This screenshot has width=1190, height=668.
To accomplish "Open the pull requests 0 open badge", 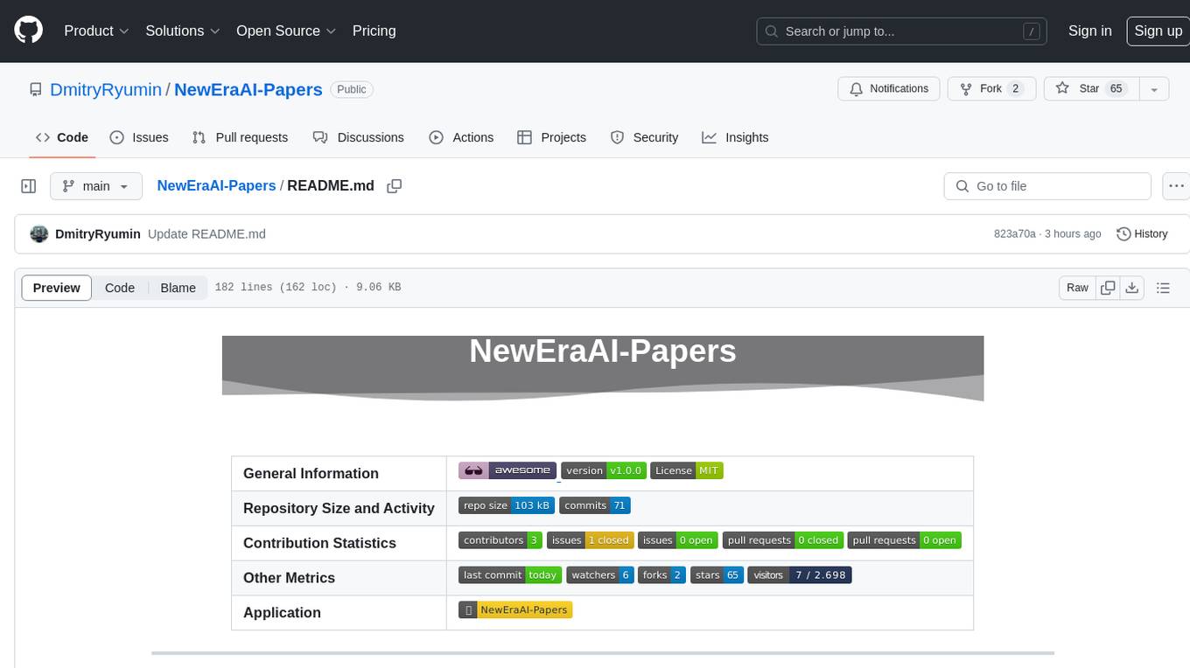I will pyautogui.click(x=905, y=540).
